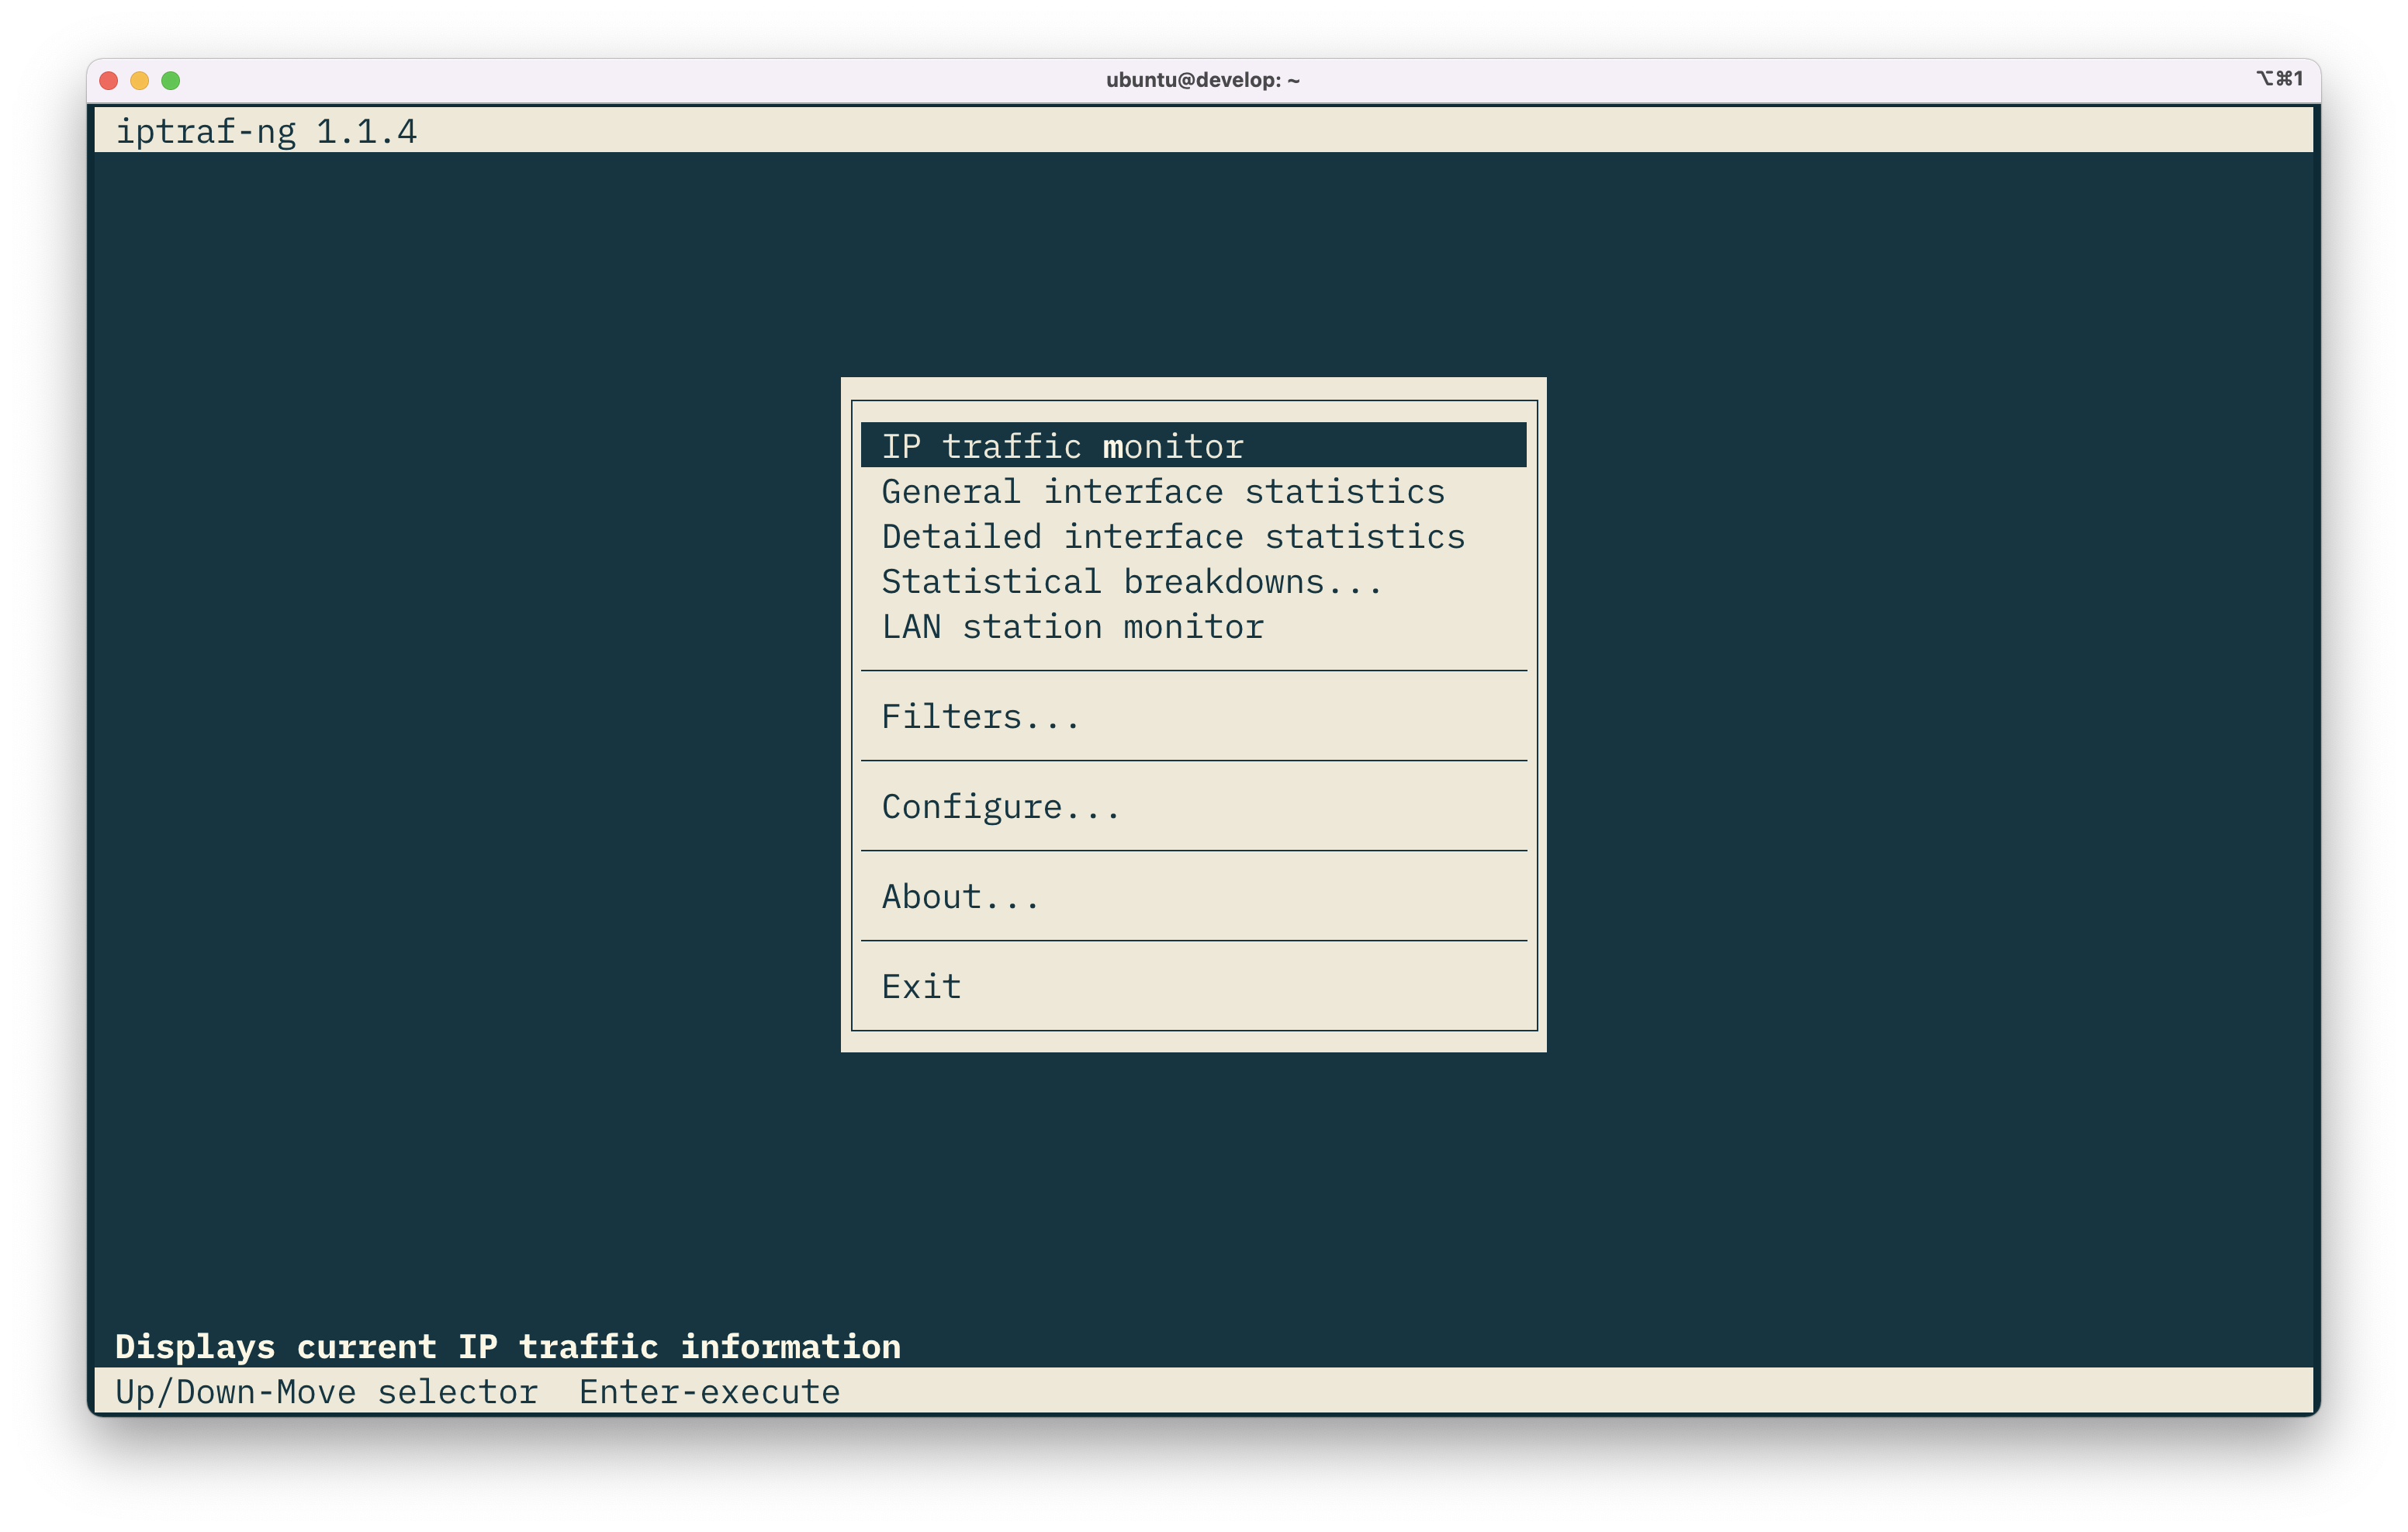Select IP traffic monitor menu entry

coord(1062,446)
